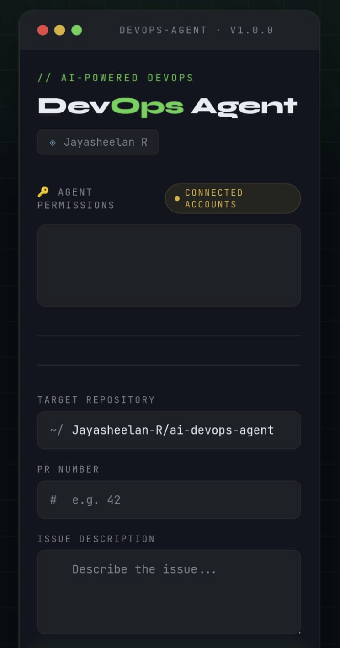Click the yellow status dot in Connected Accounts
The image size is (340, 648).
click(177, 199)
